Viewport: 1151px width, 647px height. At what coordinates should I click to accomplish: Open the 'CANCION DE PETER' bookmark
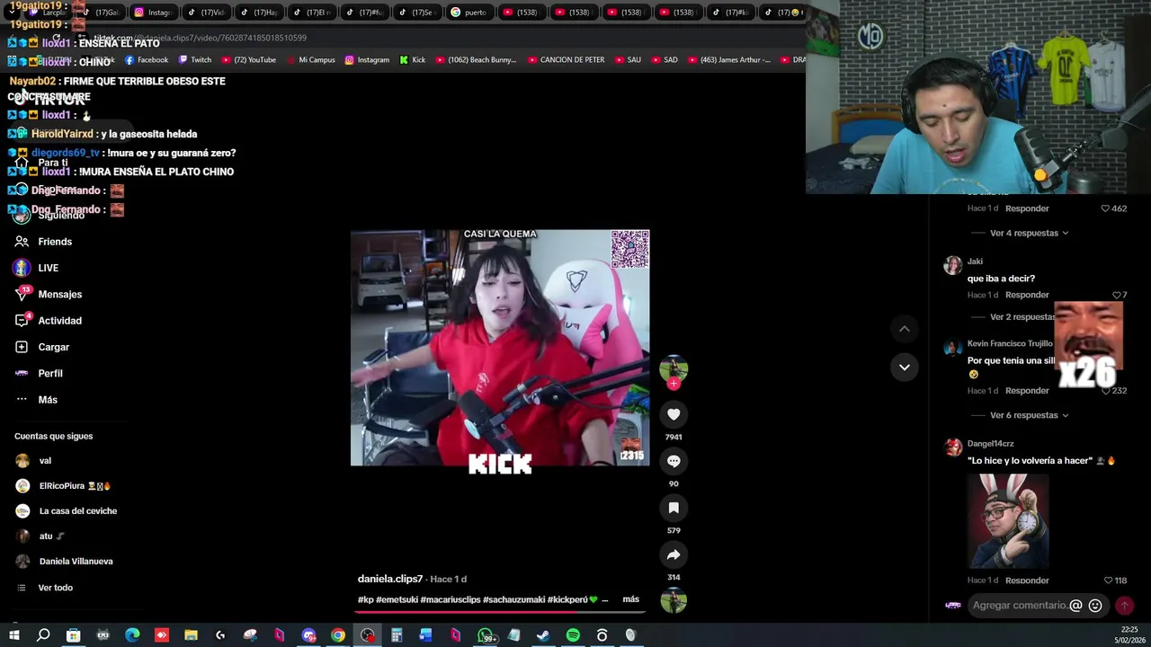tap(566, 60)
